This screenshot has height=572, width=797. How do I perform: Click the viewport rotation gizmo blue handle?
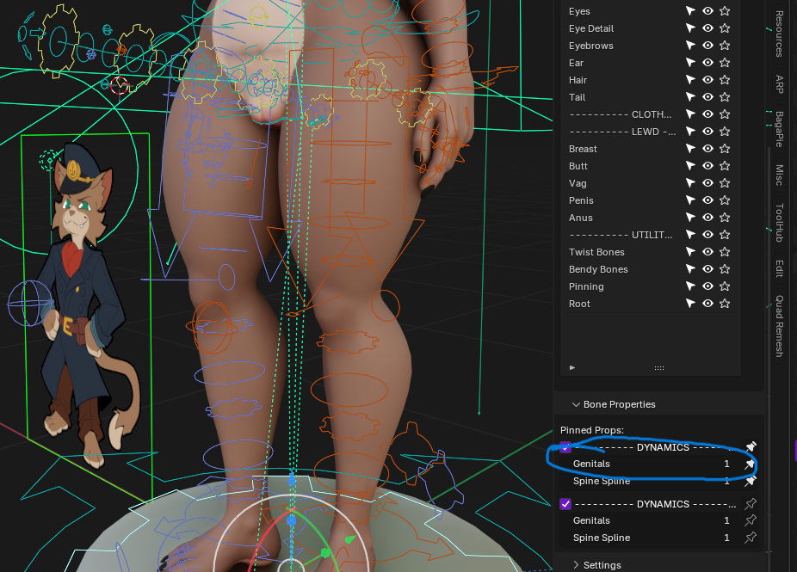[x=291, y=520]
